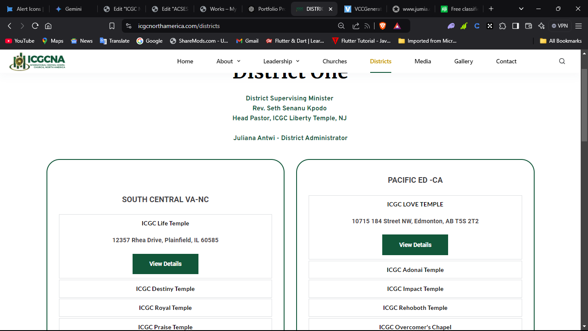Screen dimensions: 588x331
Task: Click the Brave Shields lion icon
Action: 383,26
